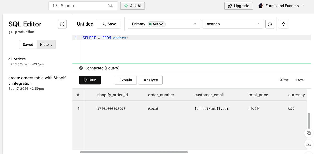Click the shopify_order_id column header
The height and width of the screenshot is (154, 314).
point(113,95)
